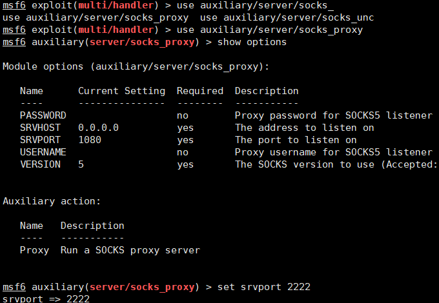Click 'The SOCKS version to use' text
The image size is (439, 303).
pyautogui.click(x=305, y=164)
